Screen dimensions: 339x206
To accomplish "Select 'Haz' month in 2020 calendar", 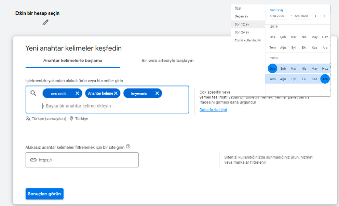I will [x=325, y=69].
